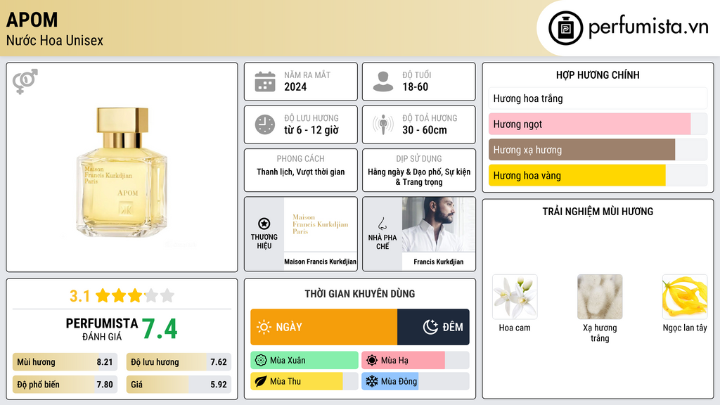Image resolution: width=720 pixels, height=405 pixels.
Task: Click the dark Đêm time bar
Action: pyautogui.click(x=433, y=327)
